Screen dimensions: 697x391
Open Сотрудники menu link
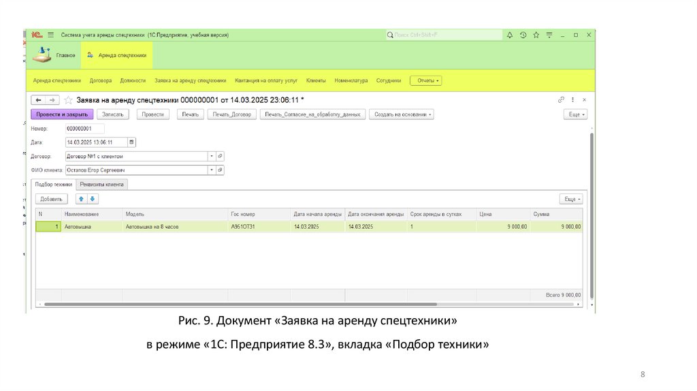point(389,80)
